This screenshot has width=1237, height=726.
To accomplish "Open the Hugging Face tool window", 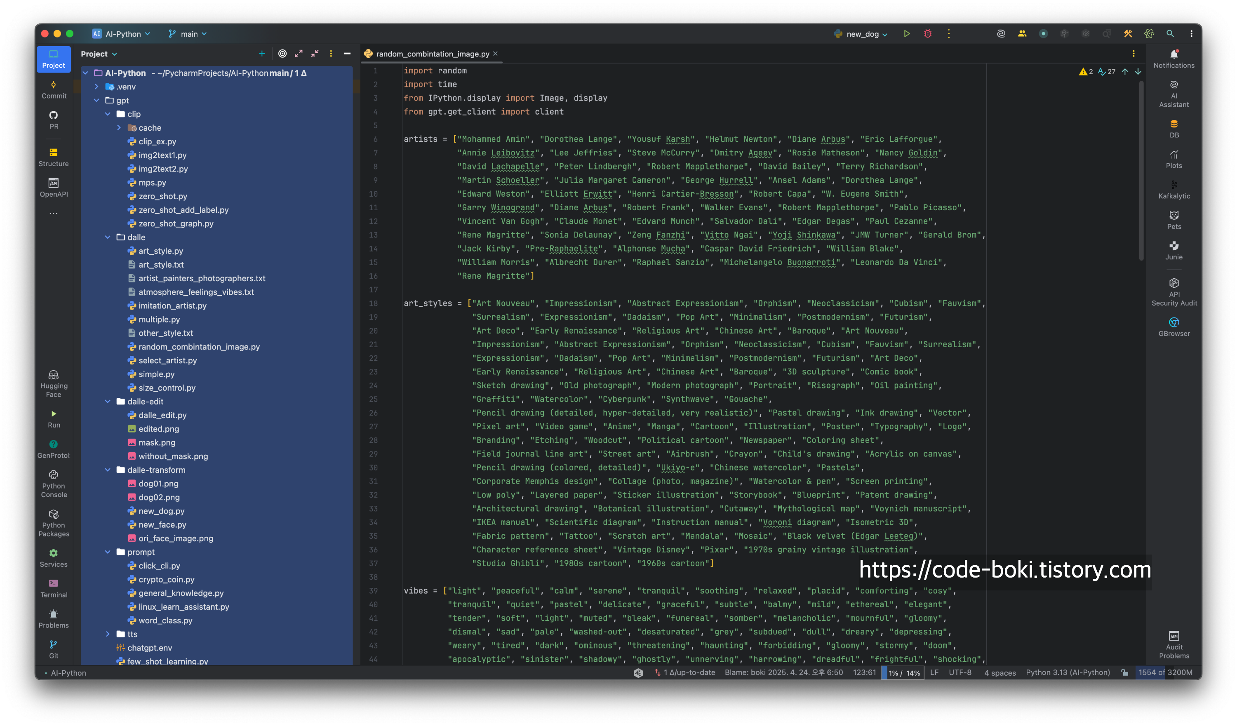I will (54, 383).
